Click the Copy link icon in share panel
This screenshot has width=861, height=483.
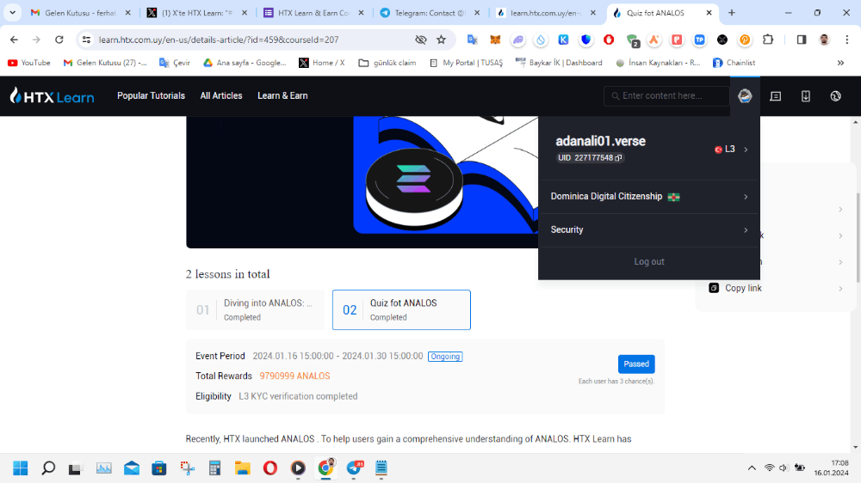pyautogui.click(x=714, y=288)
